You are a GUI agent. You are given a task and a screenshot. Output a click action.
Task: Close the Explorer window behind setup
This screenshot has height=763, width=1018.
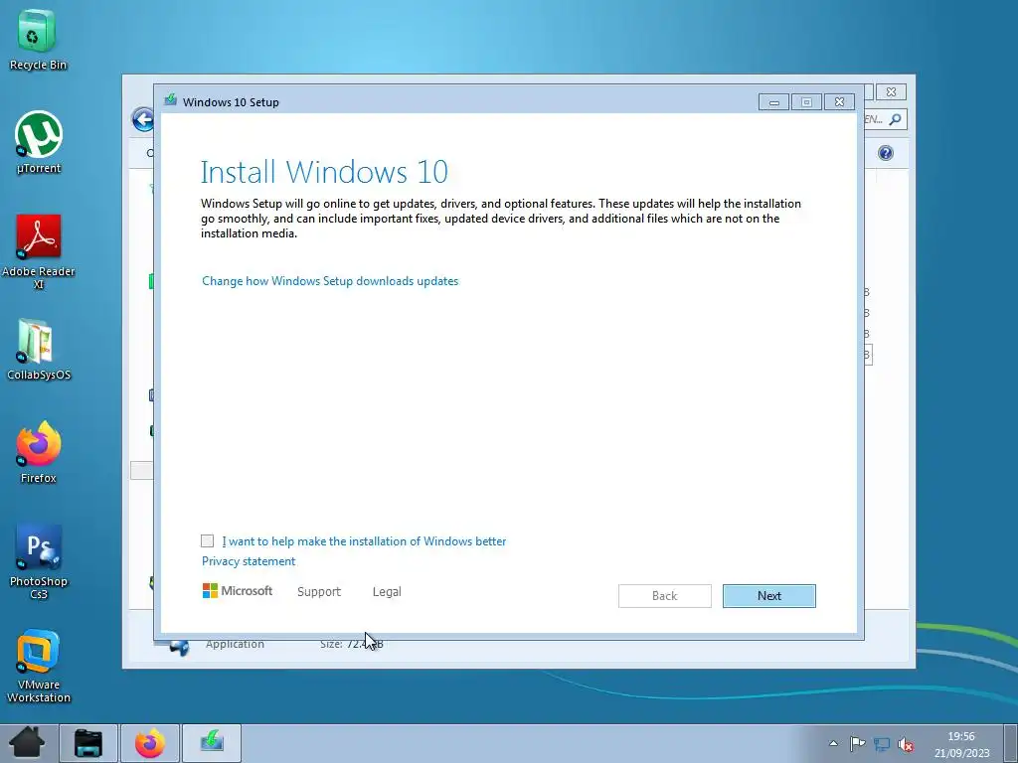(892, 92)
